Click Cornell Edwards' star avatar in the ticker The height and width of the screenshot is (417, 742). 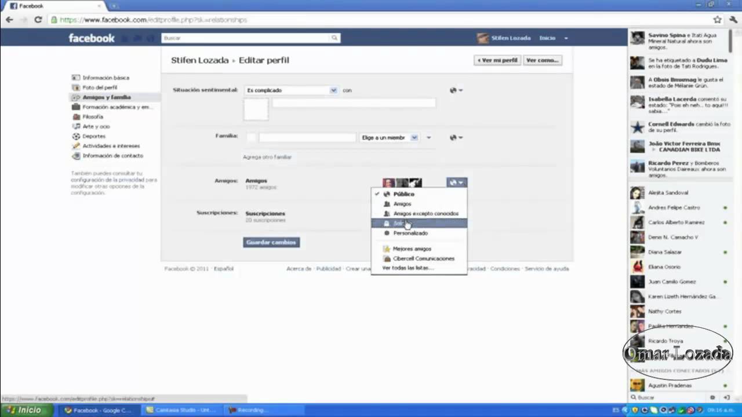637,127
